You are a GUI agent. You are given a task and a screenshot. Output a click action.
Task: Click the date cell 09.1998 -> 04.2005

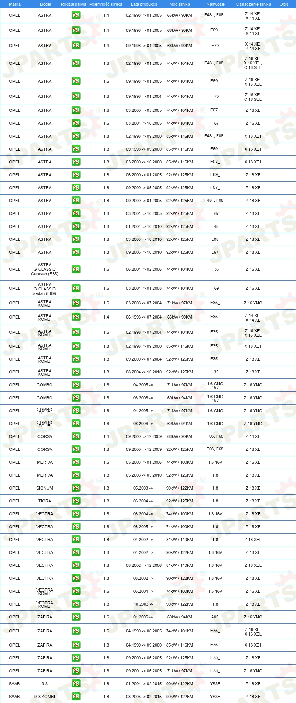tap(144, 46)
